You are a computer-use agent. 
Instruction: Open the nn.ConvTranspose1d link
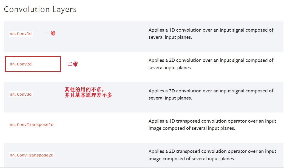coord(32,125)
